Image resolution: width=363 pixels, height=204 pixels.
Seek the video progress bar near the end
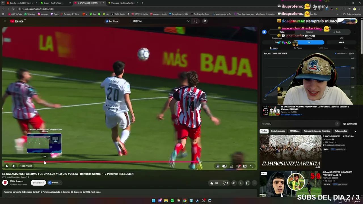[x=130, y=162]
